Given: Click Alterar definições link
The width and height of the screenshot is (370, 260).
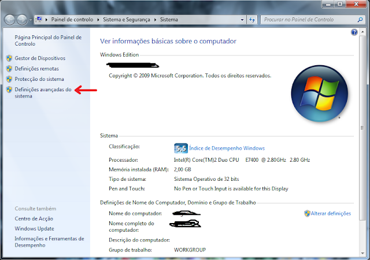Looking at the screenshot, I should point(331,214).
